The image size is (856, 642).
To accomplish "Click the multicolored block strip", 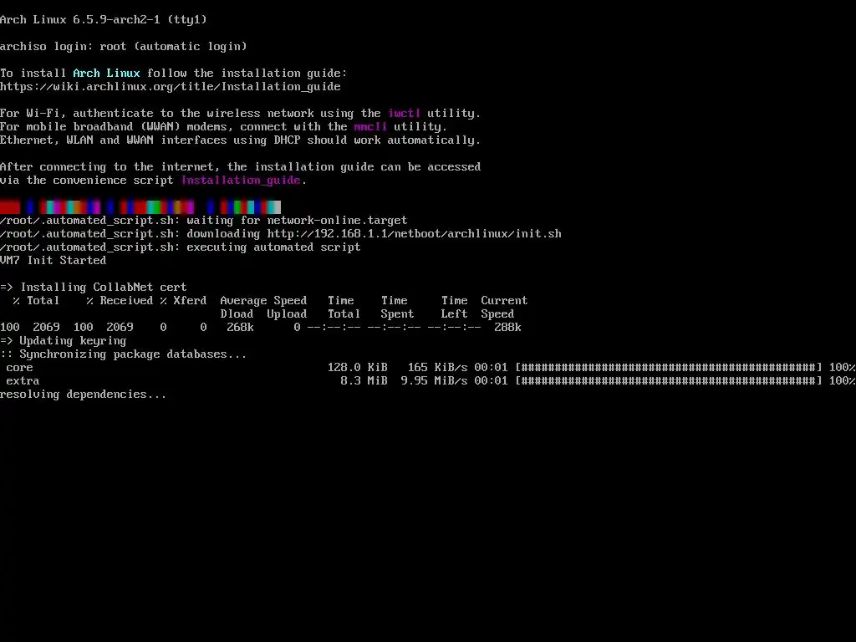I will (140, 207).
